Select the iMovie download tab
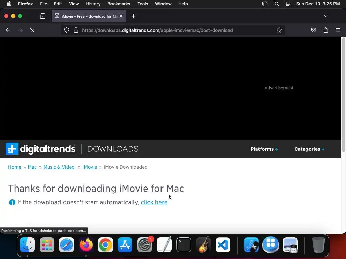 point(89,16)
